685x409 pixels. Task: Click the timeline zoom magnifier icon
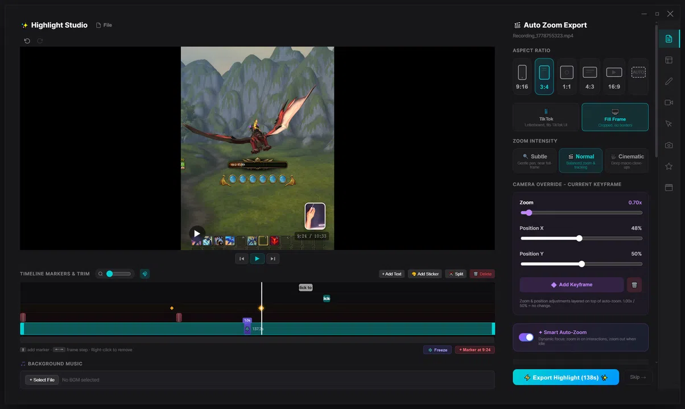[101, 274]
